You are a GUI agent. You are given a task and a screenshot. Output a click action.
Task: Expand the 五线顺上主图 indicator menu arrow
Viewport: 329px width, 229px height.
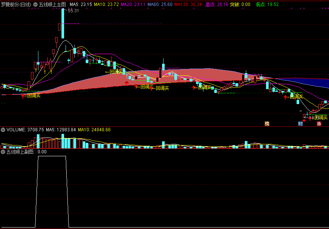(x=36, y=4)
